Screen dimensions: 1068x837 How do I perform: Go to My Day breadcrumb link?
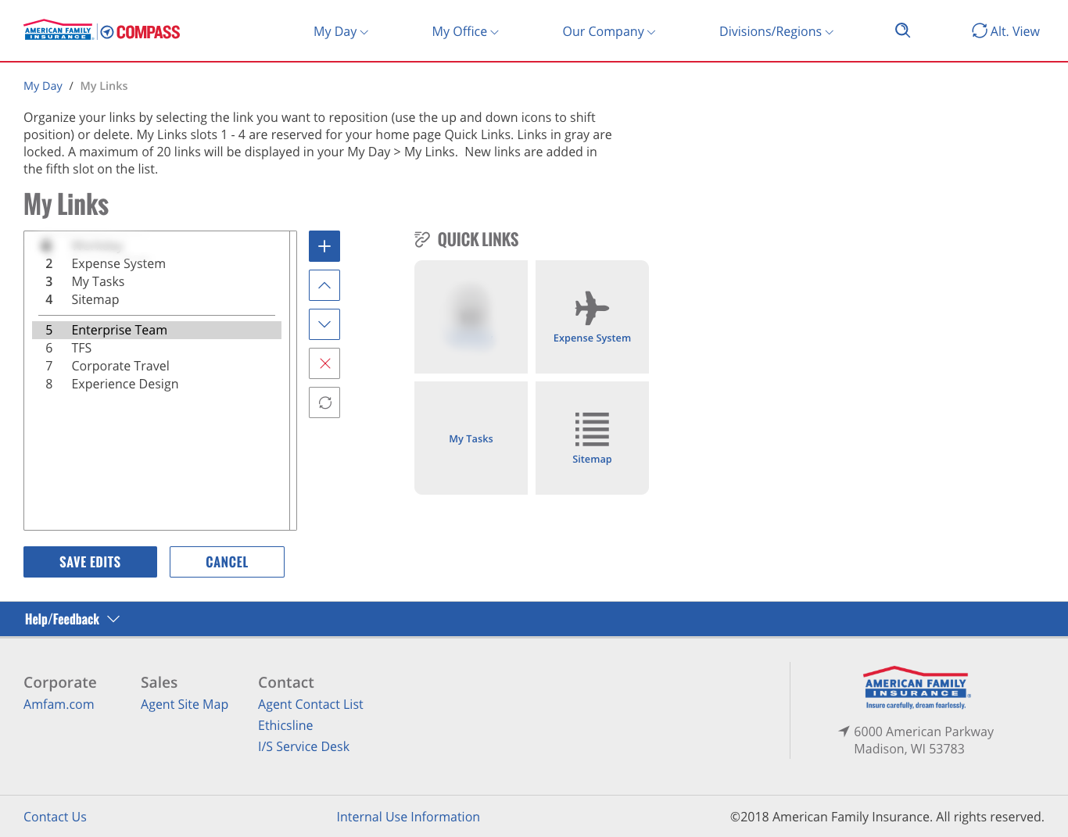pyautogui.click(x=43, y=86)
